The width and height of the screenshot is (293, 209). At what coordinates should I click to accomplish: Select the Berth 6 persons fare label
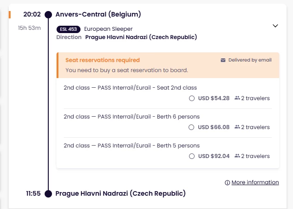pos(132,117)
